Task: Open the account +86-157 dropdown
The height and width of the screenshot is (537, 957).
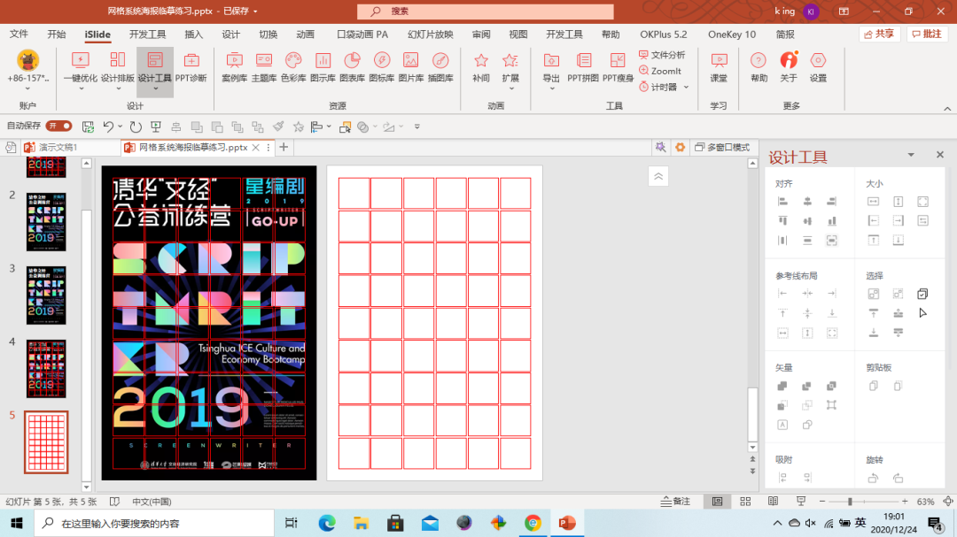Action: pyautogui.click(x=27, y=89)
